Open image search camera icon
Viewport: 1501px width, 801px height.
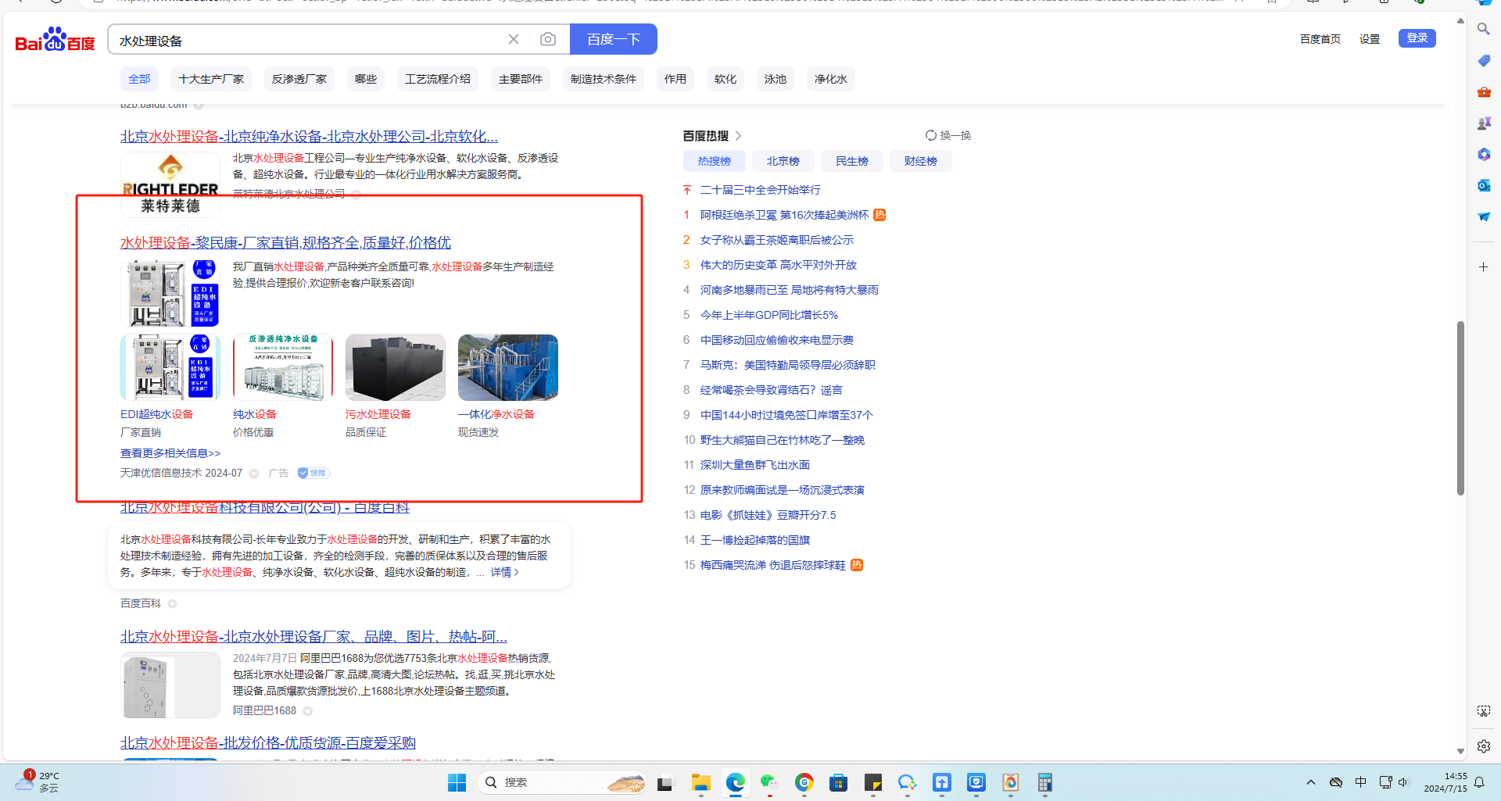pyautogui.click(x=548, y=39)
